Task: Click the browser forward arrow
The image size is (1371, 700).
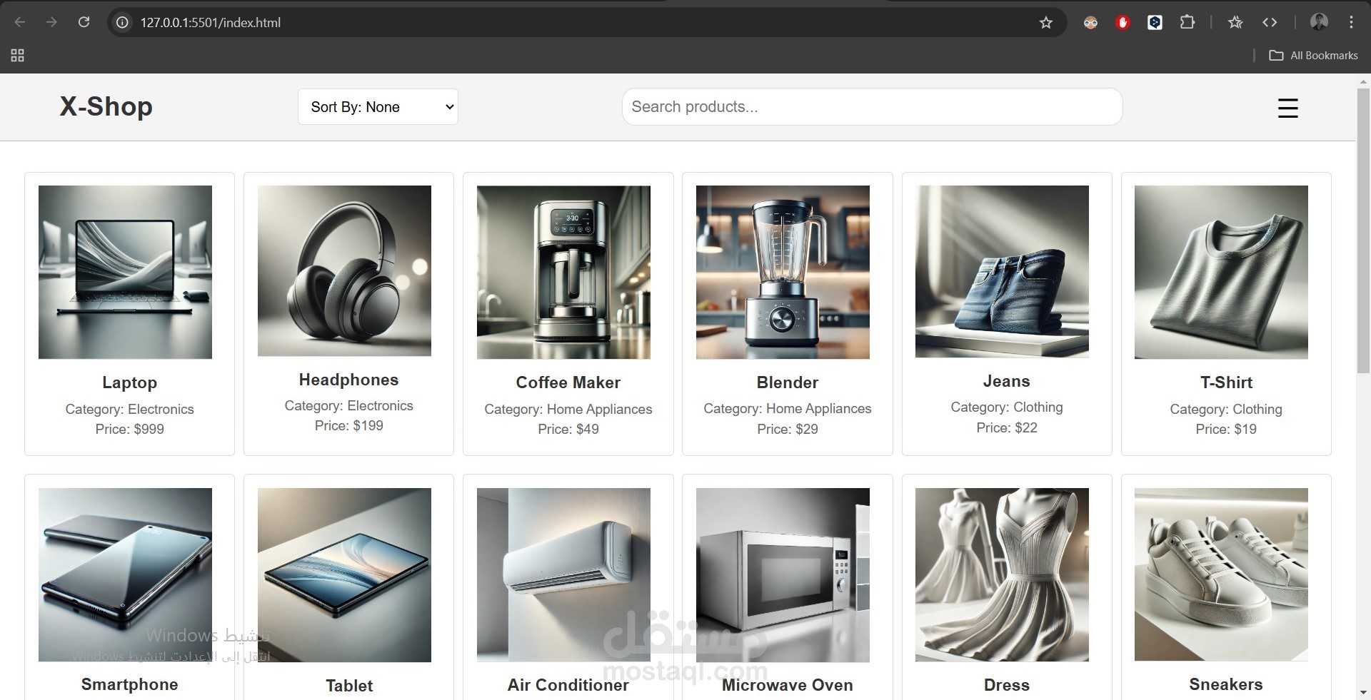Action: coord(51,22)
